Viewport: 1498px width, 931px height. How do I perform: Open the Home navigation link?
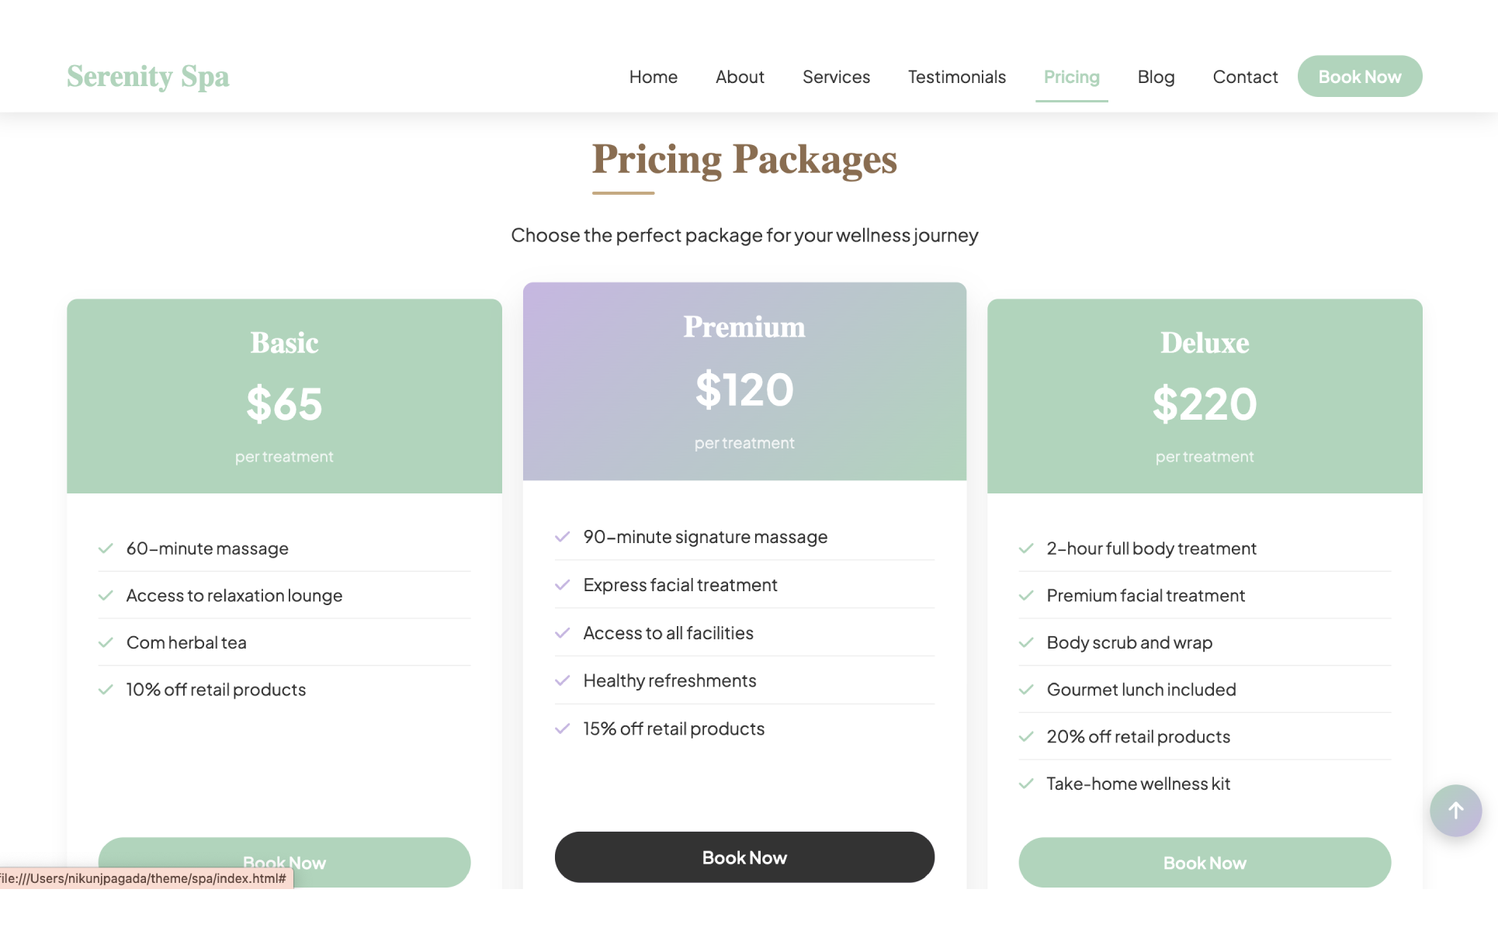(653, 77)
